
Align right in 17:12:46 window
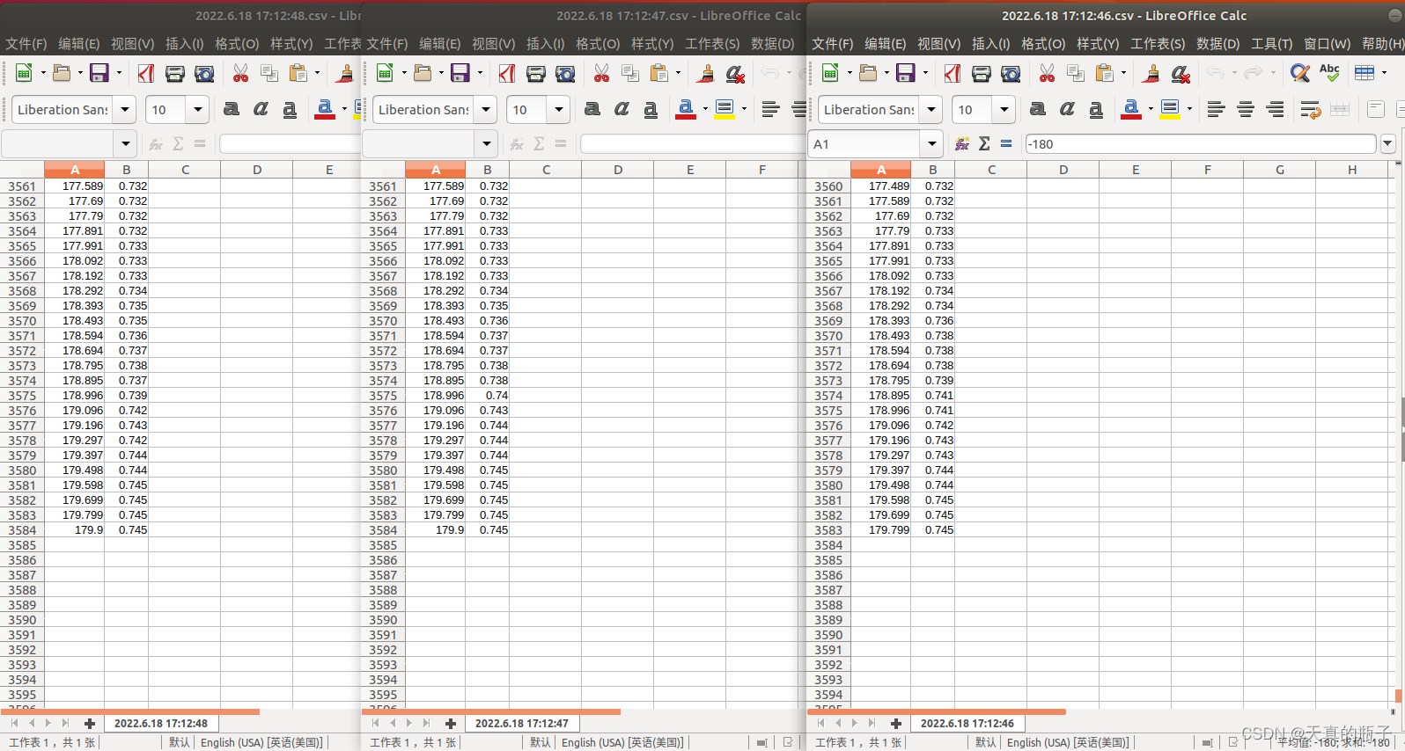pos(1275,109)
